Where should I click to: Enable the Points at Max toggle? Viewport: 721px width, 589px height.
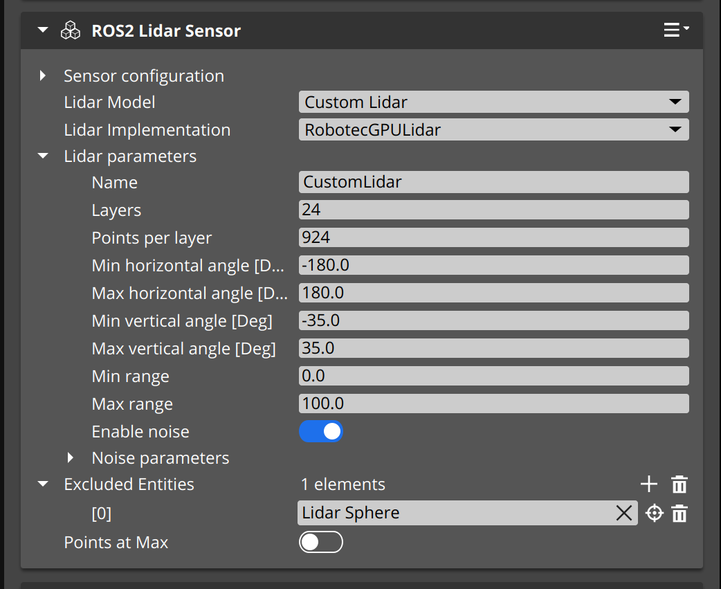coord(321,542)
